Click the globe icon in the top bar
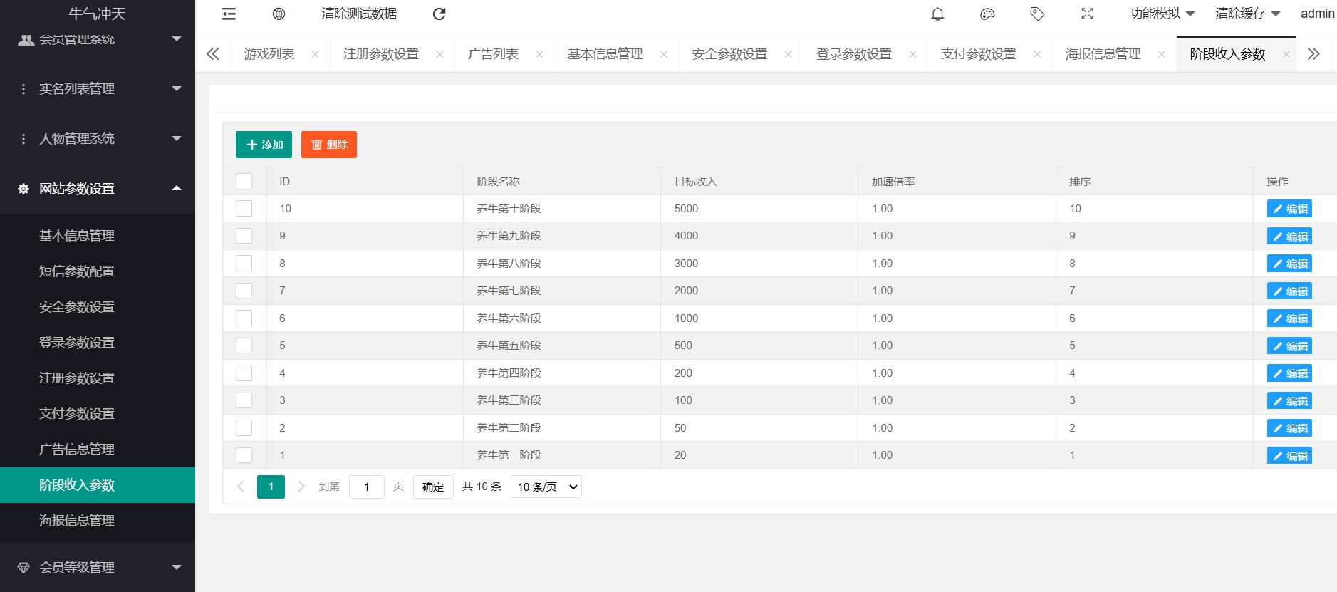 click(279, 14)
